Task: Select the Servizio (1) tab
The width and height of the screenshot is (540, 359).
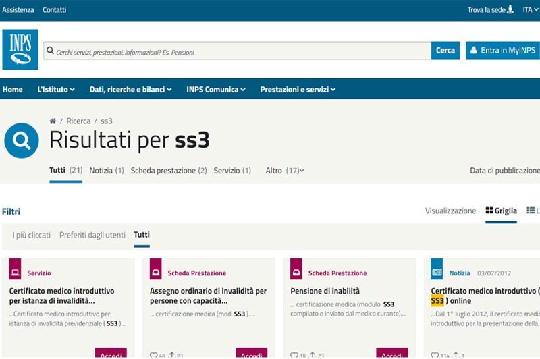Action: (x=232, y=170)
